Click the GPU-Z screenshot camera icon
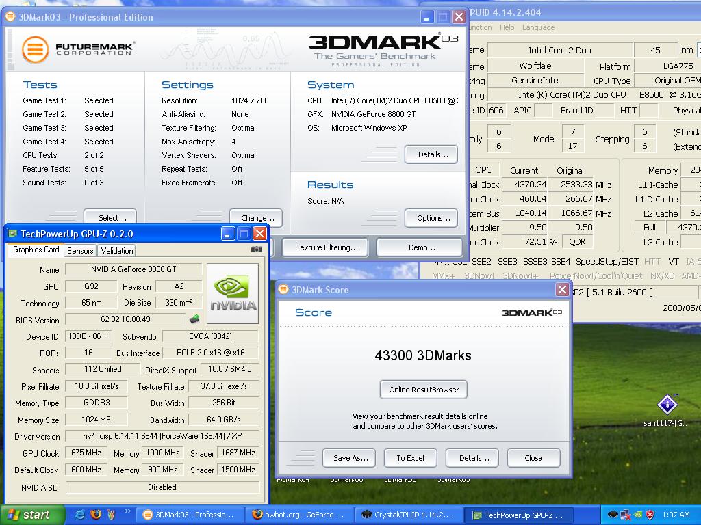Image resolution: width=701 pixels, height=525 pixels. tap(257, 249)
